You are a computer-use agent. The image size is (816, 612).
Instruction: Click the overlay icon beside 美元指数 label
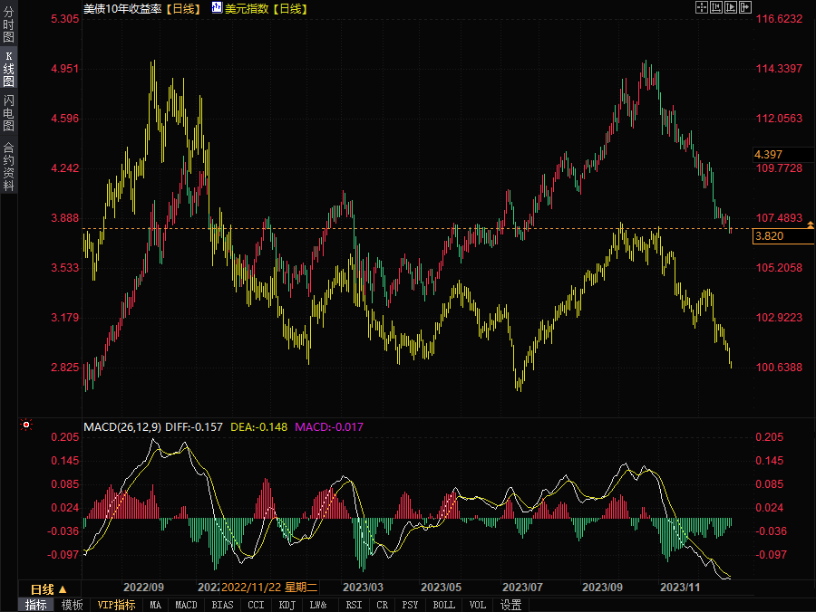click(216, 7)
